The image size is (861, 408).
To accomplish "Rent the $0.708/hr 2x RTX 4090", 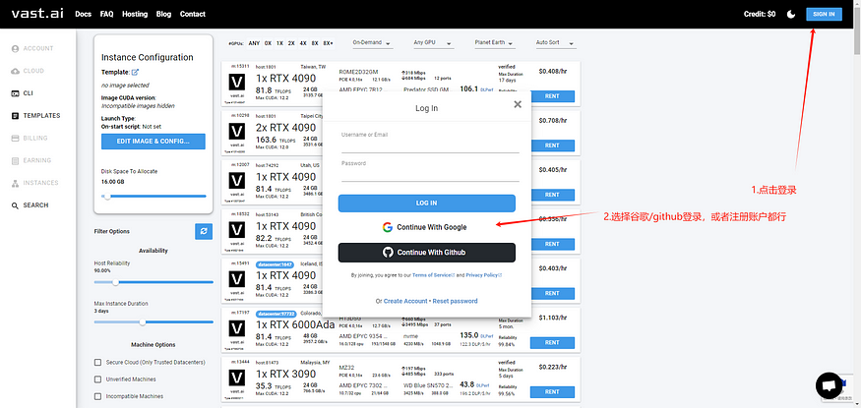I will tap(552, 146).
